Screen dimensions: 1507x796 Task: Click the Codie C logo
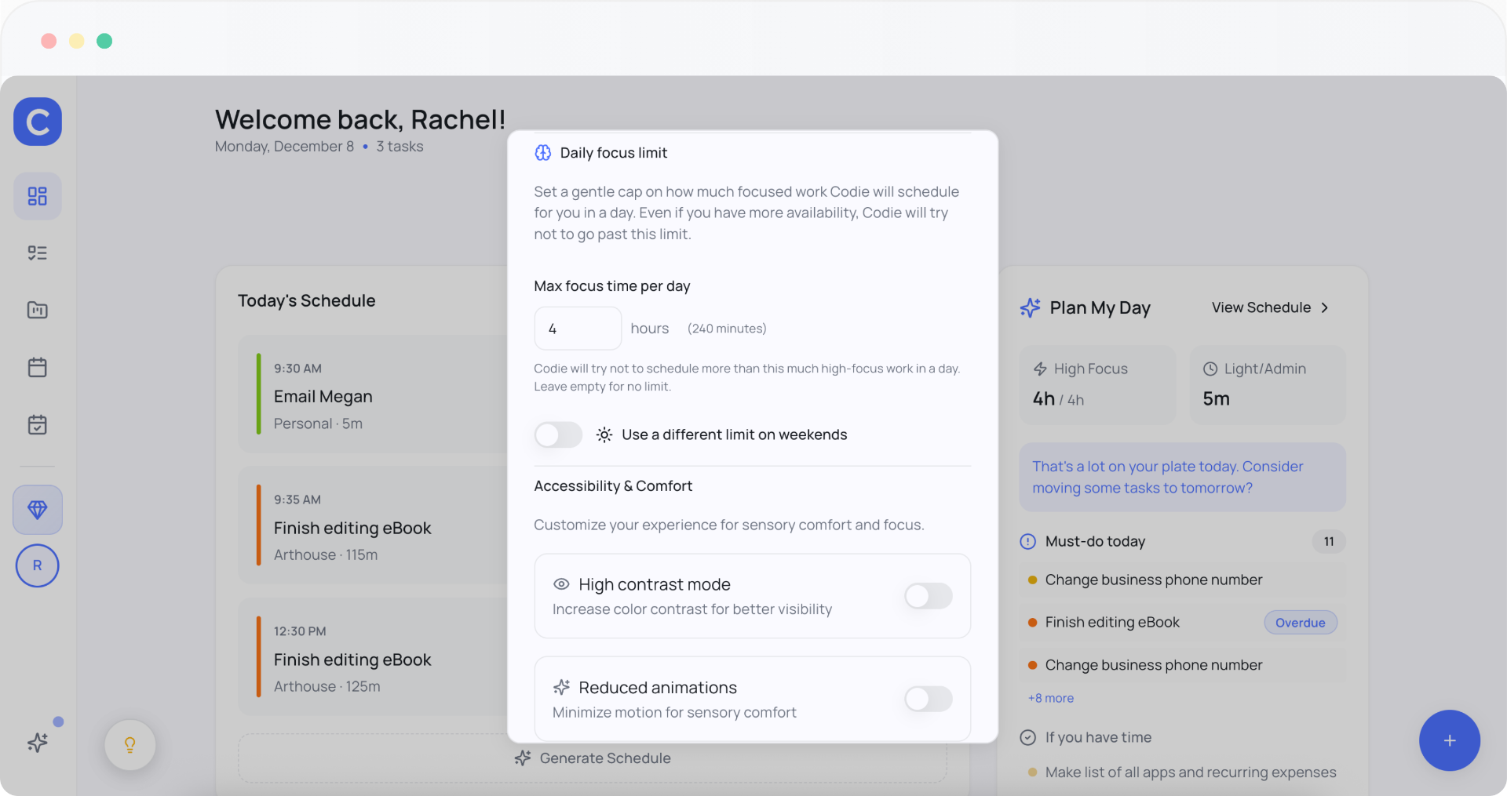[x=38, y=122]
